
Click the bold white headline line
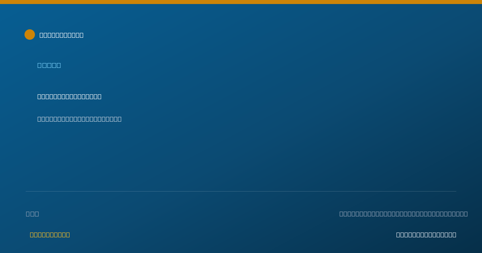click(69, 96)
